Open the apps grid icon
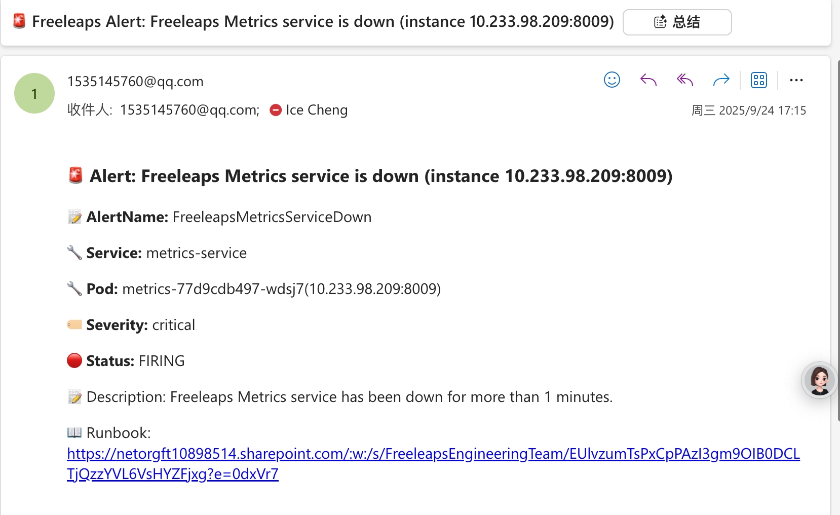This screenshot has width=840, height=515. click(x=758, y=80)
